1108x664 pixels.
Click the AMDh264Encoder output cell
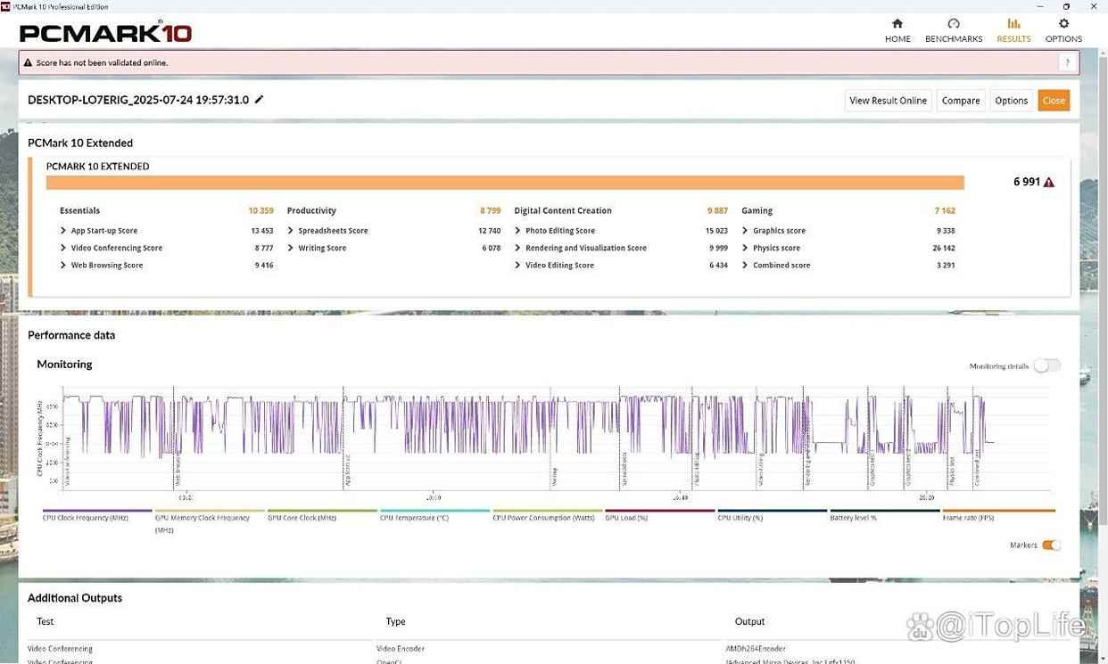[x=756, y=649]
